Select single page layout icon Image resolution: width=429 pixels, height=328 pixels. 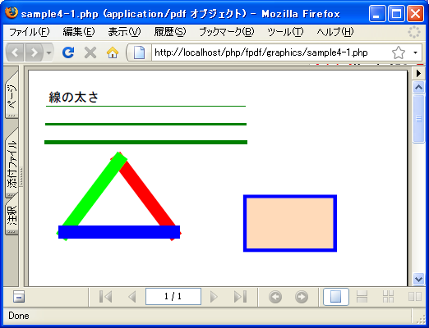[336, 297]
